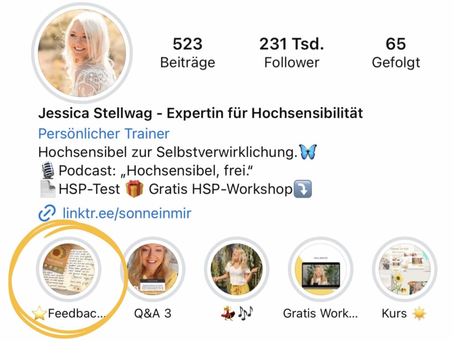Viewport: 453px width, 341px height.
Task: Tap the microphone emoji before Podcast
Action: (x=48, y=170)
